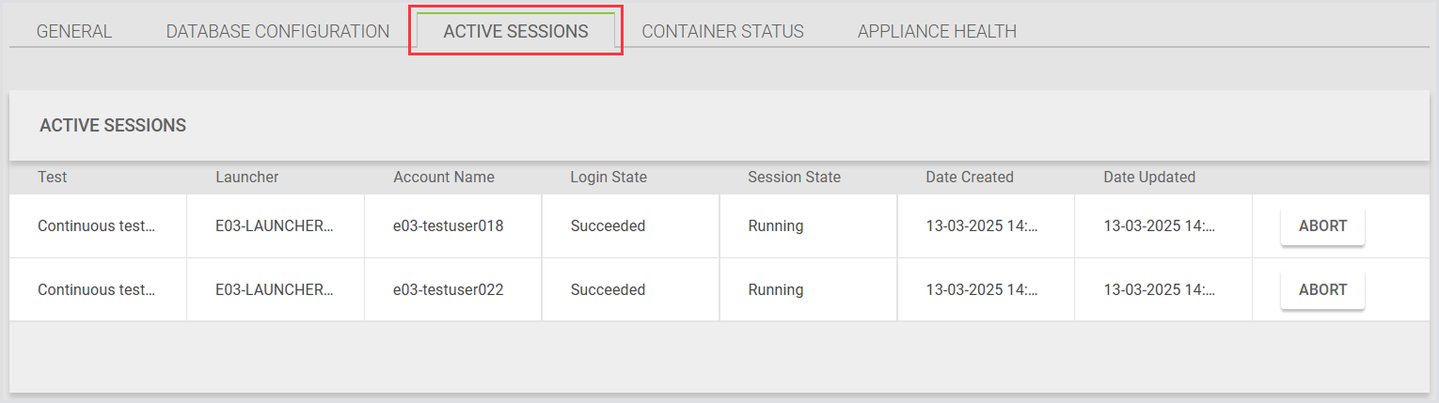The height and width of the screenshot is (403, 1439).
Task: Select the Active Sessions tab
Action: point(515,31)
